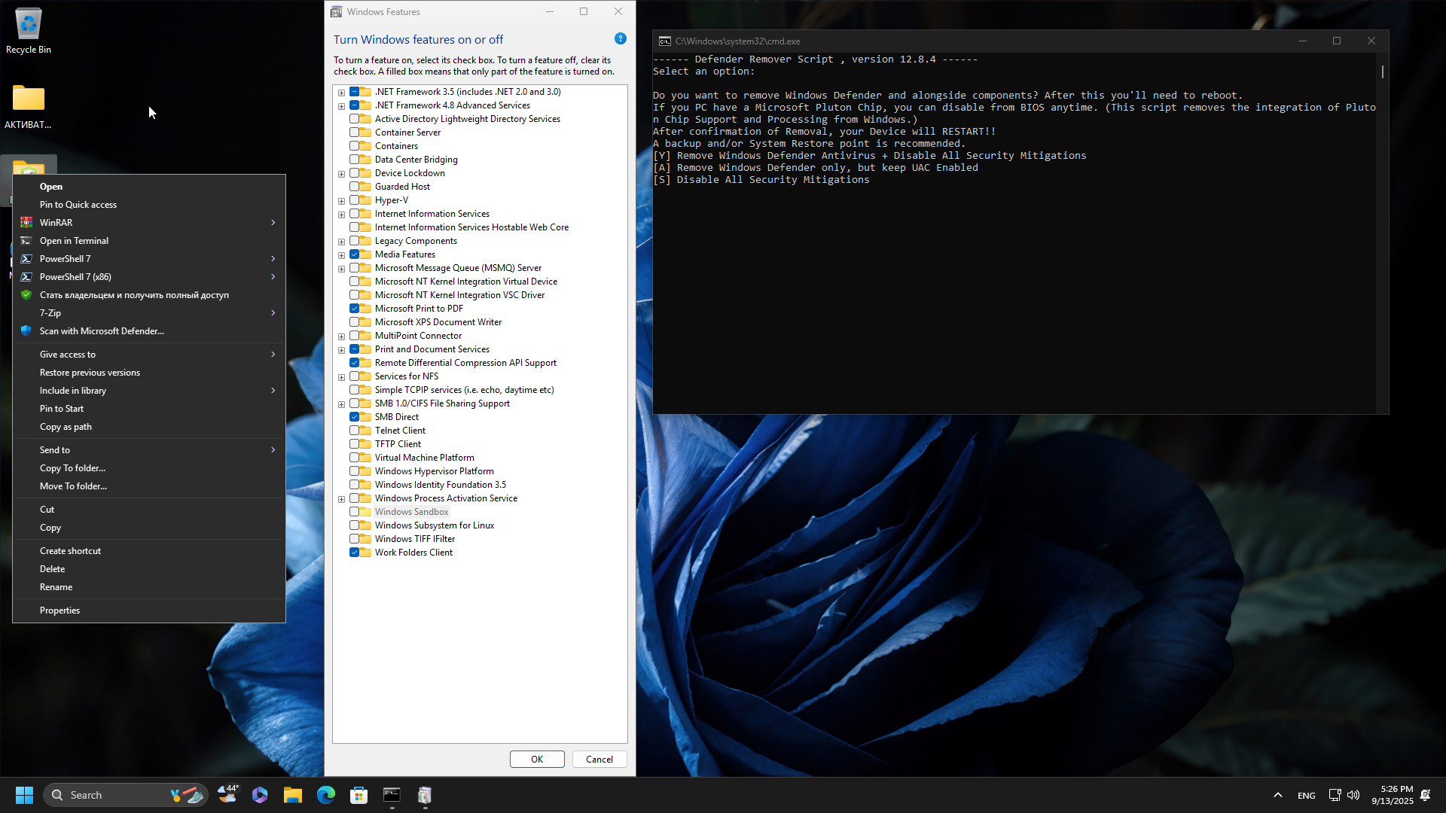Enable the Containers feature checkbox
Viewport: 1446px width, 813px height.
click(354, 146)
